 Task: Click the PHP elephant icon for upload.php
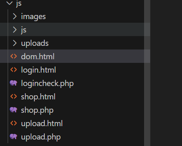point(14,136)
